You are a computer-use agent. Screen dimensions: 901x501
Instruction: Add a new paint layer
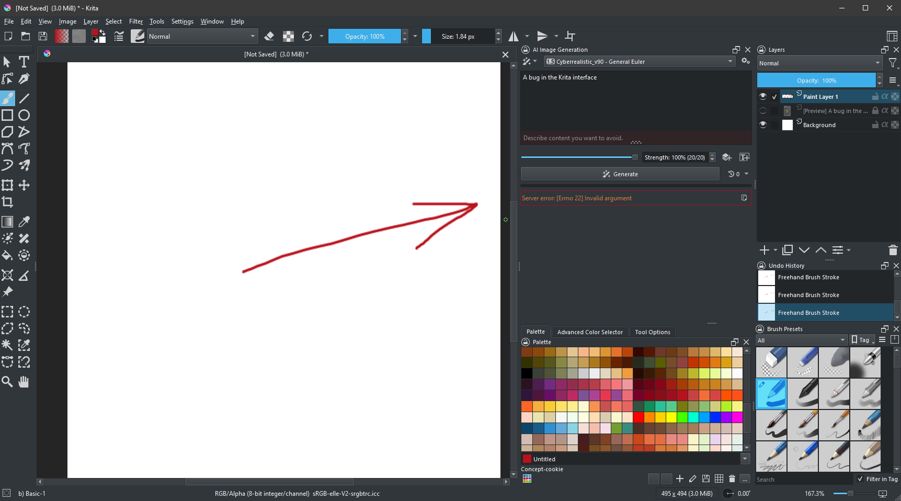tap(765, 250)
